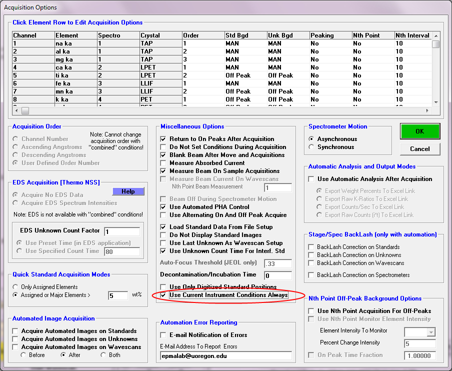Select Both for automated image timing
This screenshot has height=371, width=452.
pos(103,355)
